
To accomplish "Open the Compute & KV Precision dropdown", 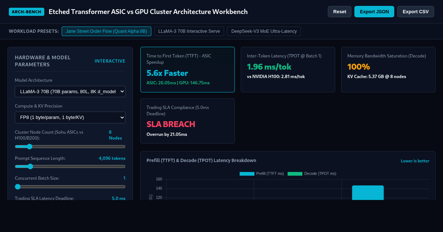I will (70, 117).
